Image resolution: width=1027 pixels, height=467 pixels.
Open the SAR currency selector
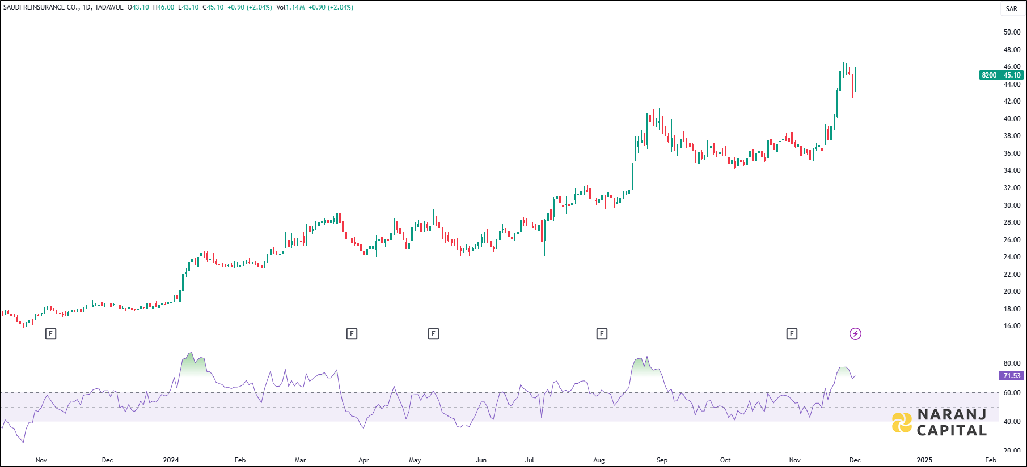point(1012,8)
